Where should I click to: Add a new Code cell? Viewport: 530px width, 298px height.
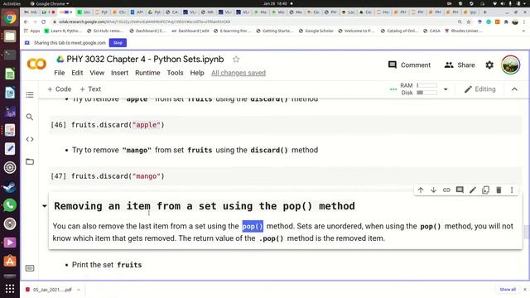[x=59, y=89]
